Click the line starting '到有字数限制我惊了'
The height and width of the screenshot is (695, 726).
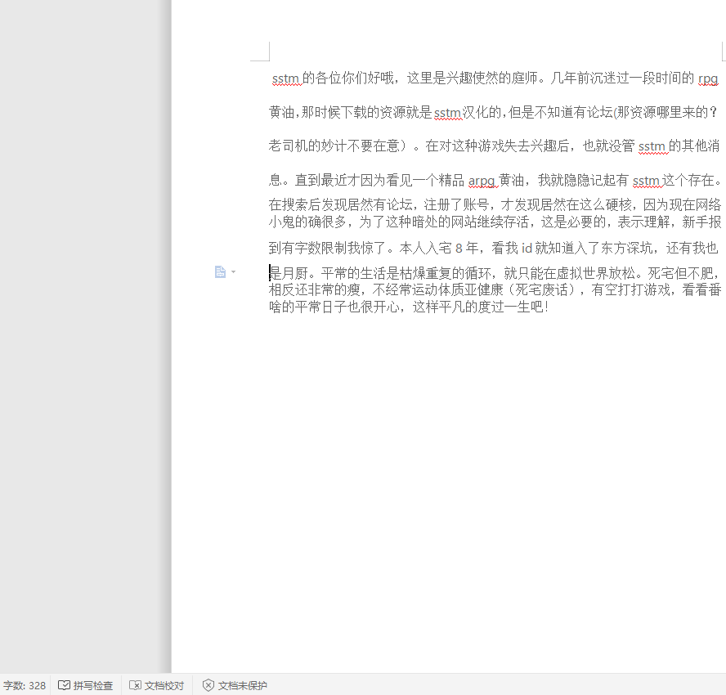tap(494, 248)
